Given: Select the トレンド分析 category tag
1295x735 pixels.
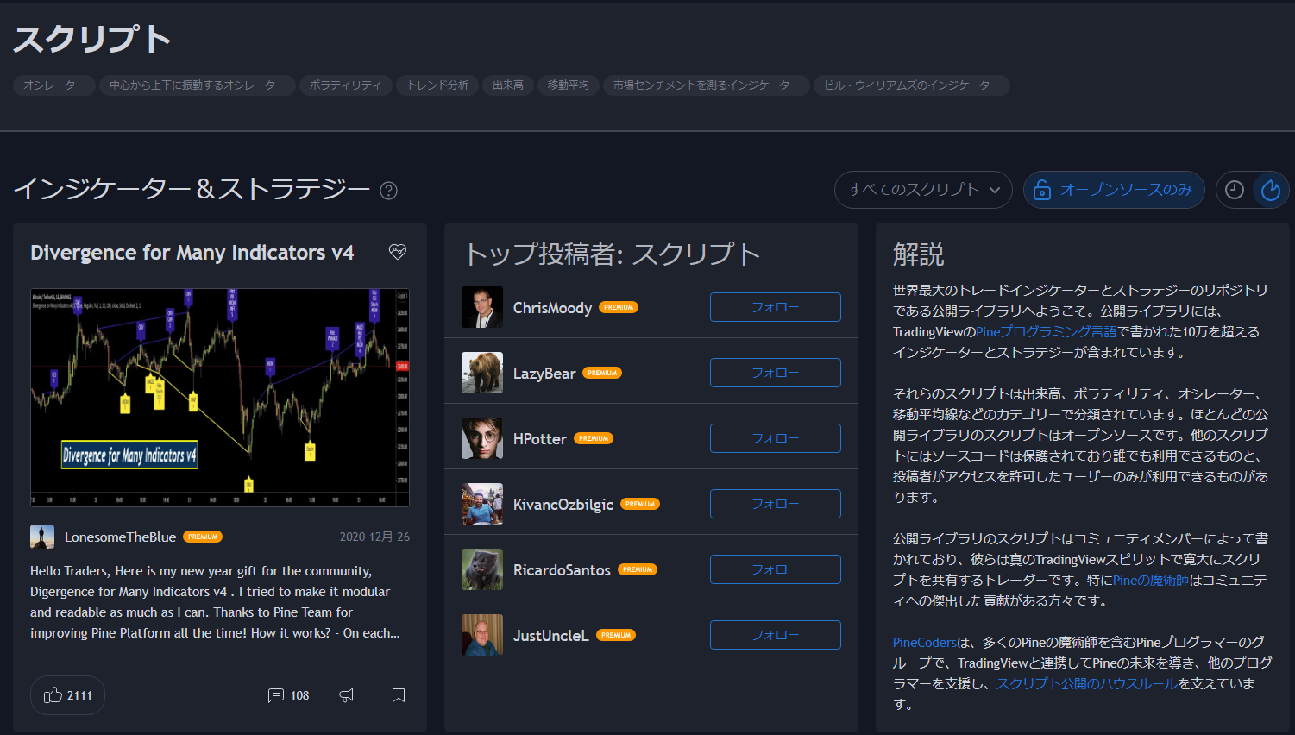Looking at the screenshot, I should tap(437, 85).
